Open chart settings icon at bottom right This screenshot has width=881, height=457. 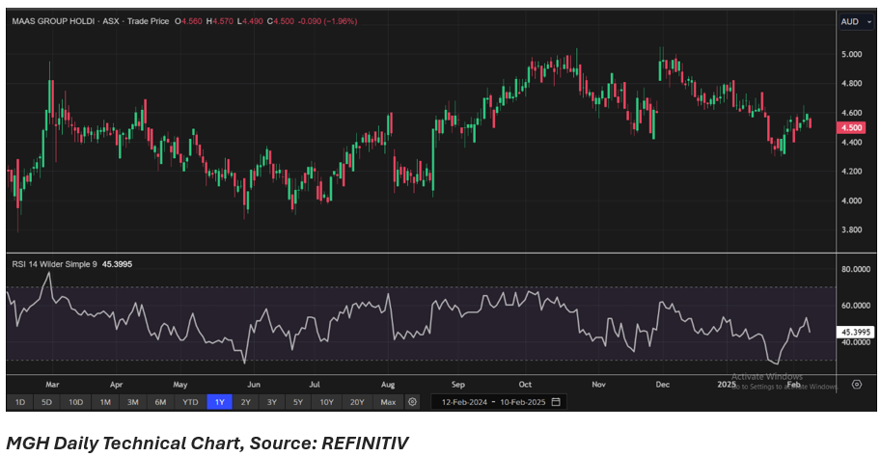click(x=856, y=385)
